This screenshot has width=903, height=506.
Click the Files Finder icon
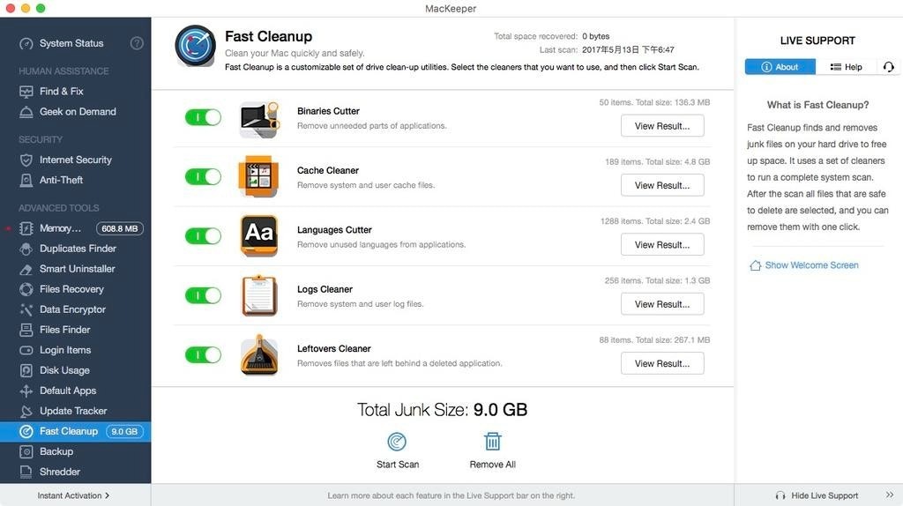click(26, 330)
